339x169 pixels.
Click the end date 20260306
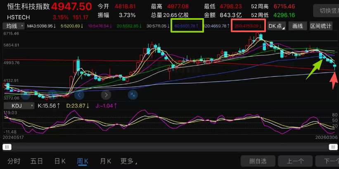327,138
